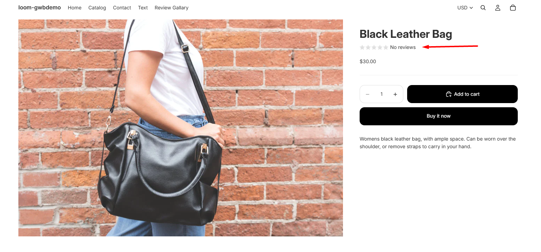The height and width of the screenshot is (252, 541).
Task: Click the first rating star
Action: (362, 47)
